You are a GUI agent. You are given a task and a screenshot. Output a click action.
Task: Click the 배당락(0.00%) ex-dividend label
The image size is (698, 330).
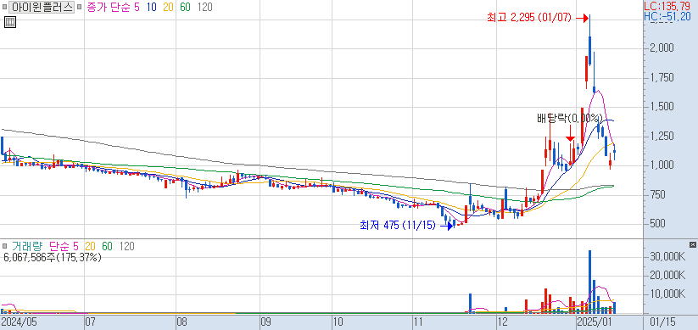point(570,119)
